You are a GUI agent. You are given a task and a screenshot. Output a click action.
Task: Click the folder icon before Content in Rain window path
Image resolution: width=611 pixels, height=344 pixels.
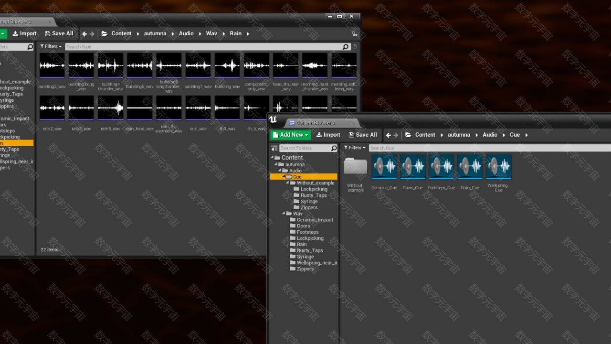click(x=105, y=33)
